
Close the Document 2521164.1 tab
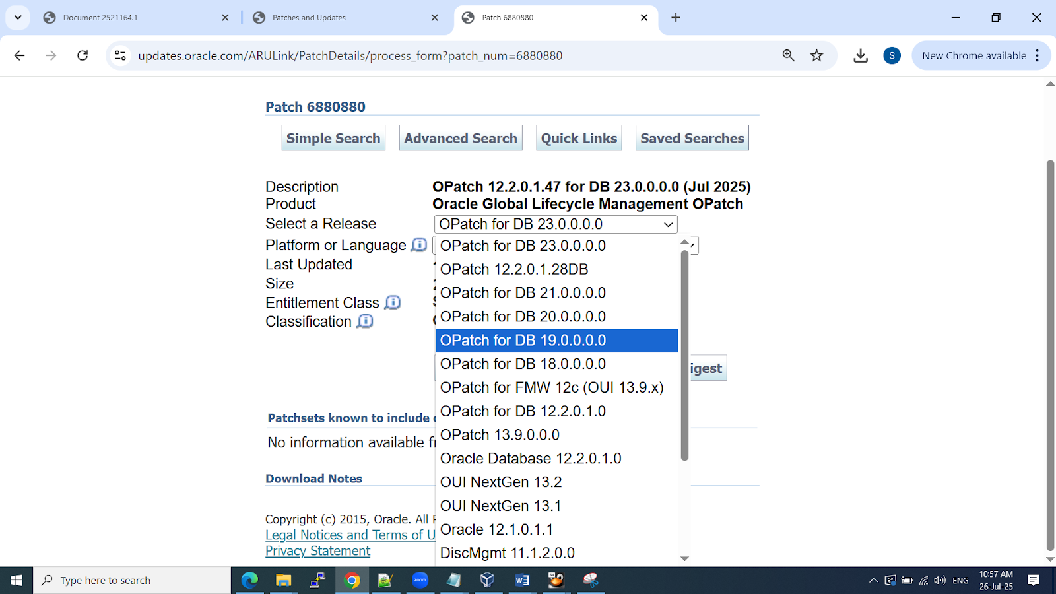tap(225, 18)
